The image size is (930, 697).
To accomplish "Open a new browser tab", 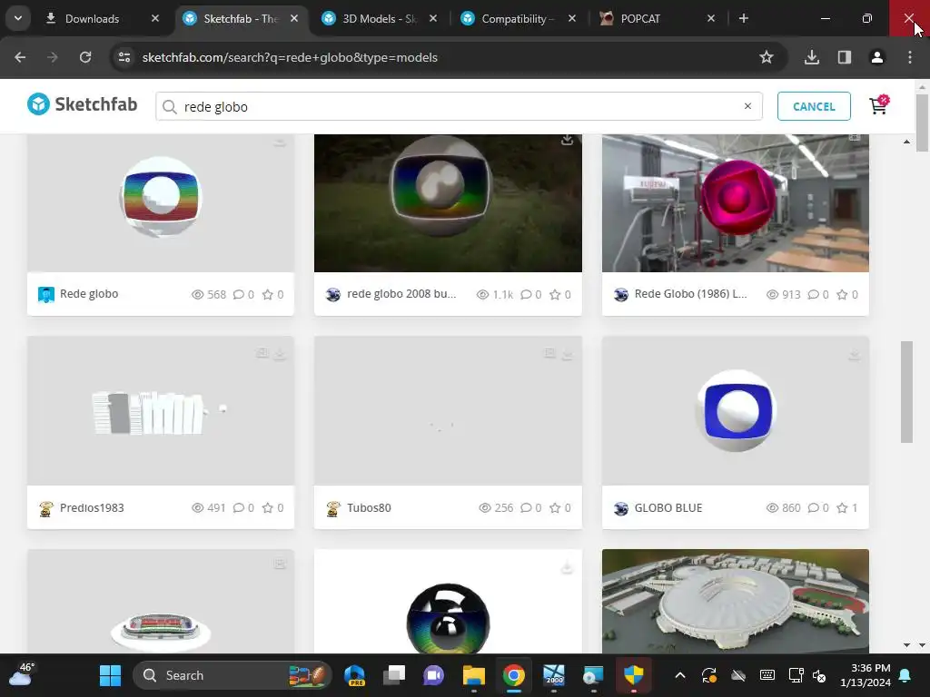I will pos(743,18).
